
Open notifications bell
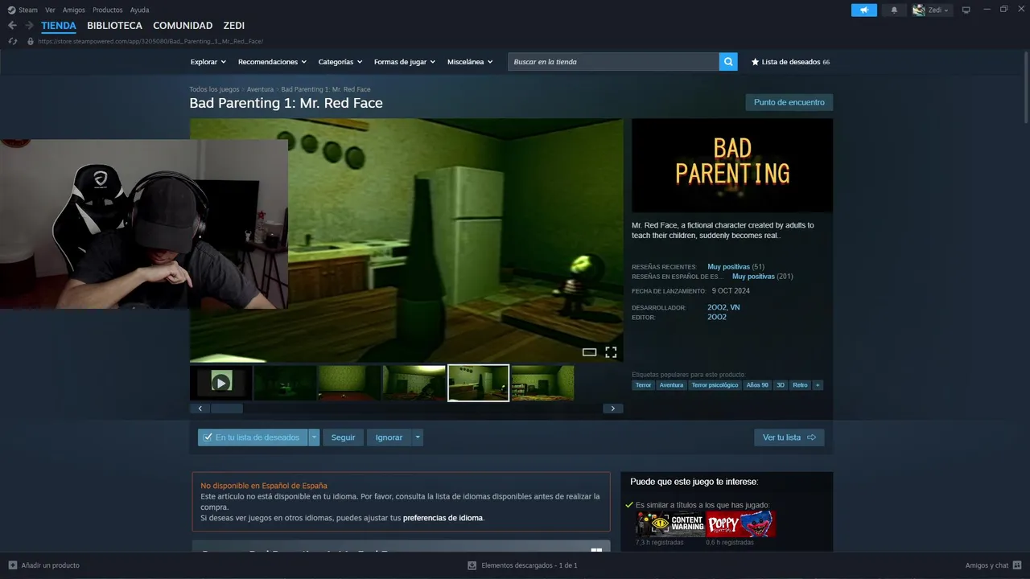coord(894,10)
